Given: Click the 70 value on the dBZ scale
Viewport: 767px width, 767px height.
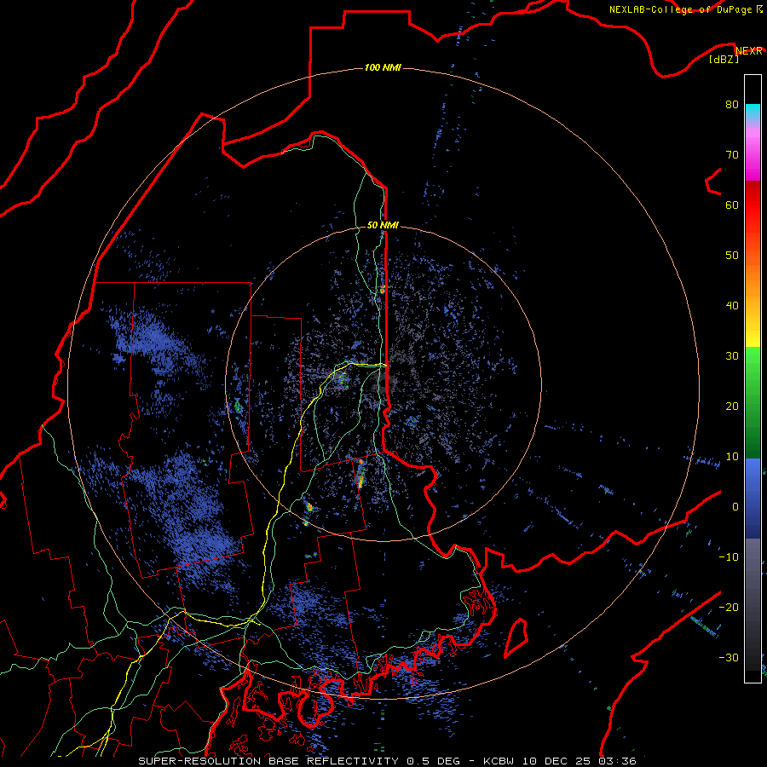Looking at the screenshot, I should click(x=732, y=154).
